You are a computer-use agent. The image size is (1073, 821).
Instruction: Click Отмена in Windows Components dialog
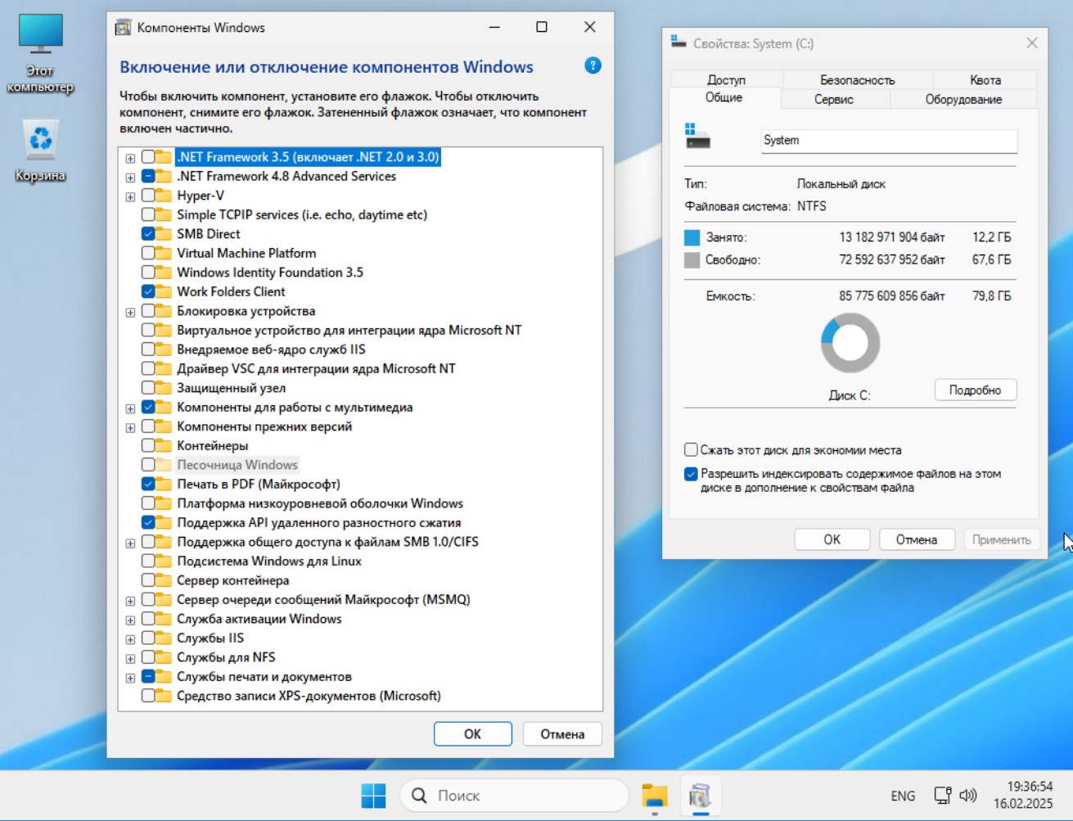pos(562,734)
